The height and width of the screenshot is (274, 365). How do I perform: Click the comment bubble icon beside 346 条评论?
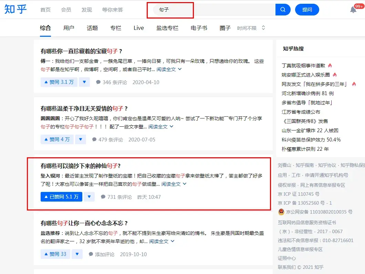98,82
